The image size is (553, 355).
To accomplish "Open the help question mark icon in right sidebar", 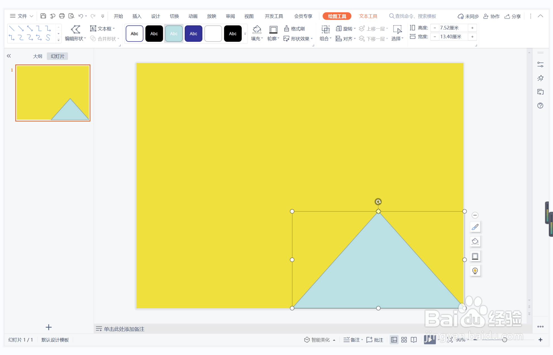I will click(540, 105).
